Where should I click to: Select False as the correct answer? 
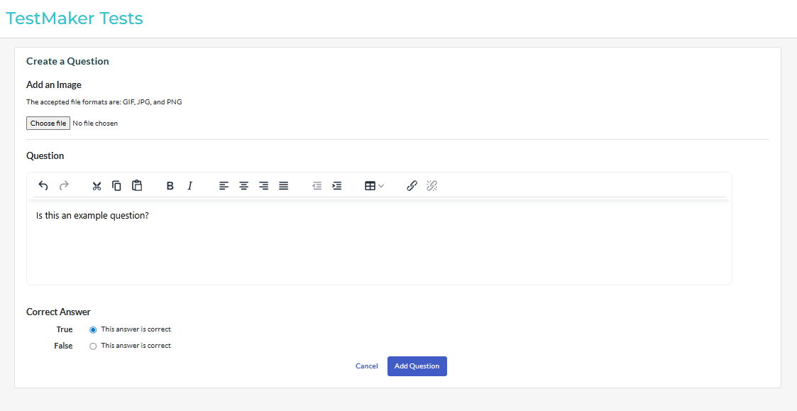click(93, 346)
